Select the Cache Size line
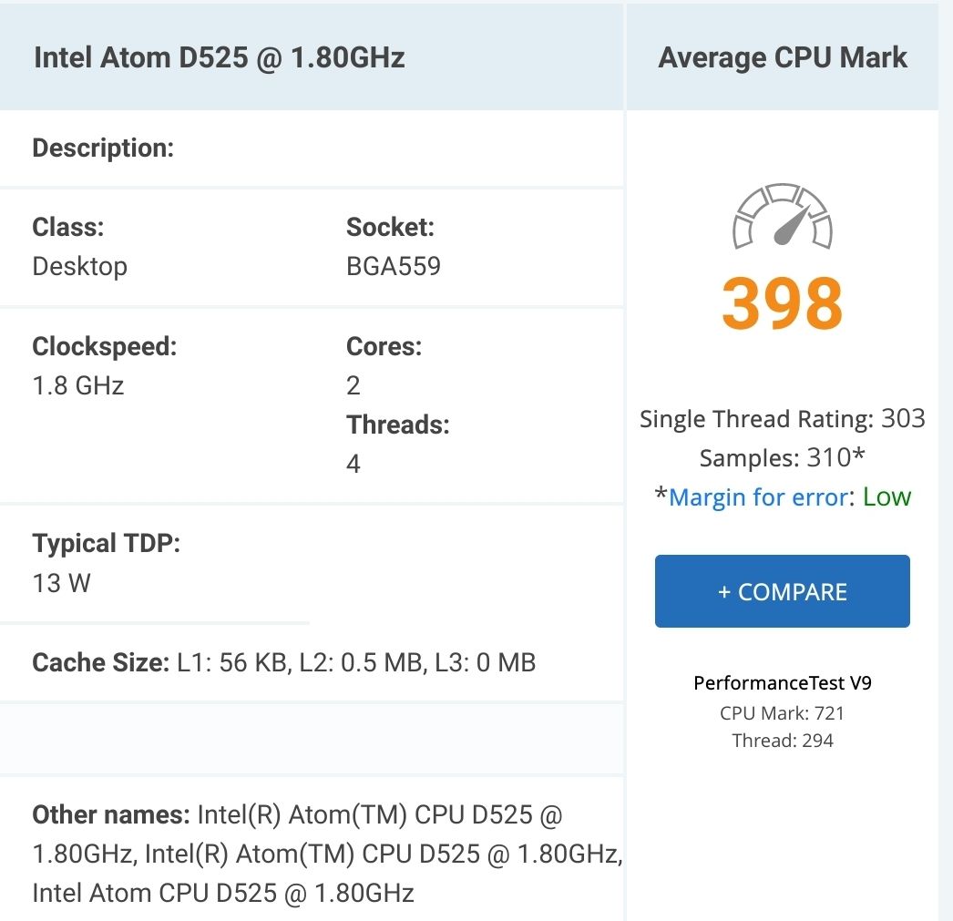This screenshot has width=953, height=921. [x=283, y=662]
